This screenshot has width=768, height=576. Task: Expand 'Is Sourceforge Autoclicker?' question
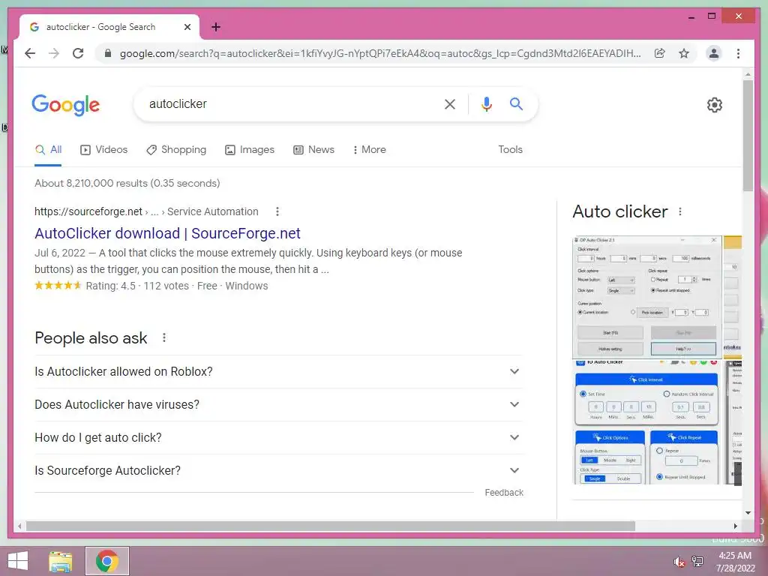[x=279, y=471]
